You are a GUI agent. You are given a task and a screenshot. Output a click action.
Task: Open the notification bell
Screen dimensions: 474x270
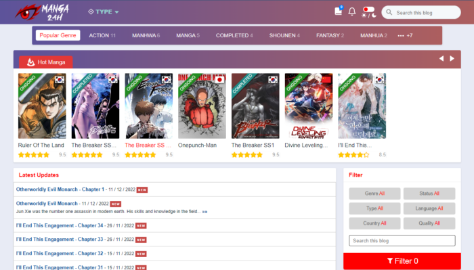pyautogui.click(x=352, y=12)
